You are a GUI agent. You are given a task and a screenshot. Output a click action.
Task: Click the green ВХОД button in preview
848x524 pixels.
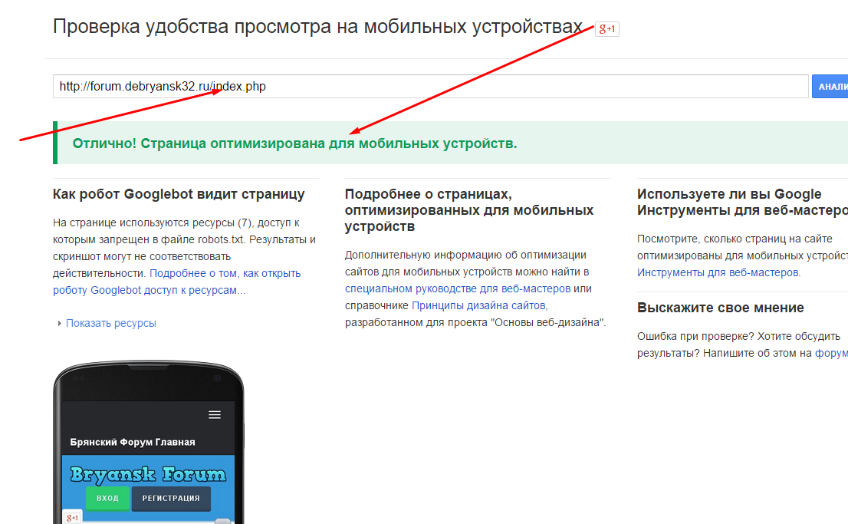(x=107, y=498)
